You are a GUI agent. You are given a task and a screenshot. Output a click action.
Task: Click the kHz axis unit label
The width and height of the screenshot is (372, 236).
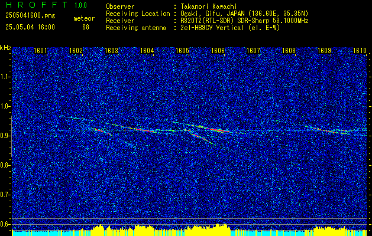(x=6, y=48)
